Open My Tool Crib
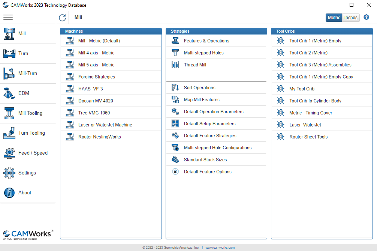This screenshot has width=377, height=251. tap(322, 89)
